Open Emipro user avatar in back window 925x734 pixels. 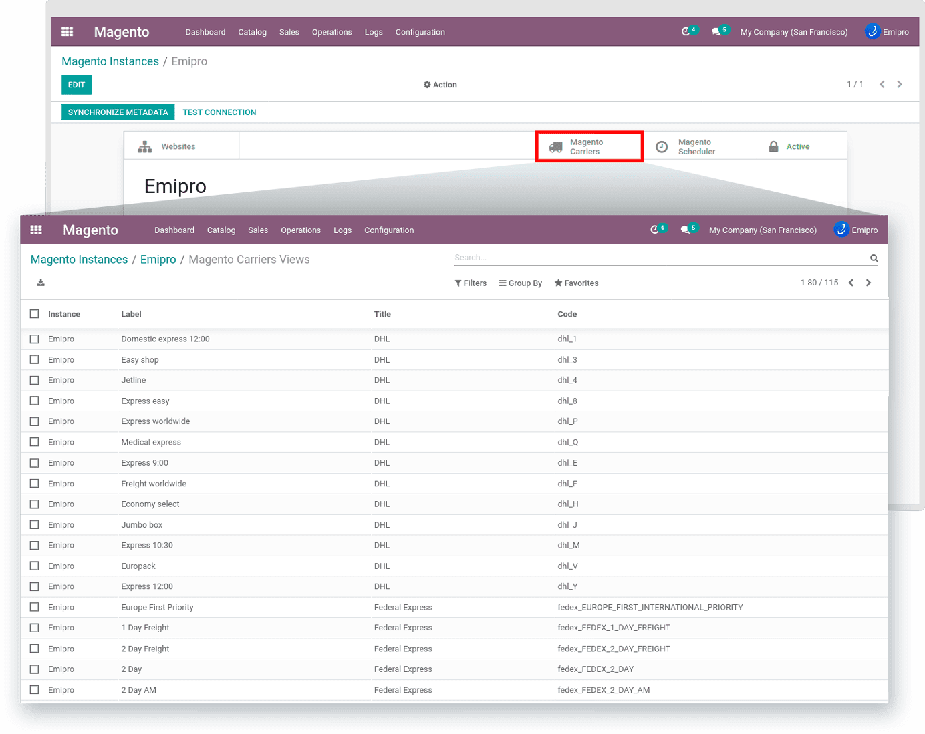pos(872,31)
